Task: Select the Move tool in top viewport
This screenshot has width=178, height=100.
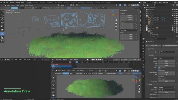Action: point(2,19)
